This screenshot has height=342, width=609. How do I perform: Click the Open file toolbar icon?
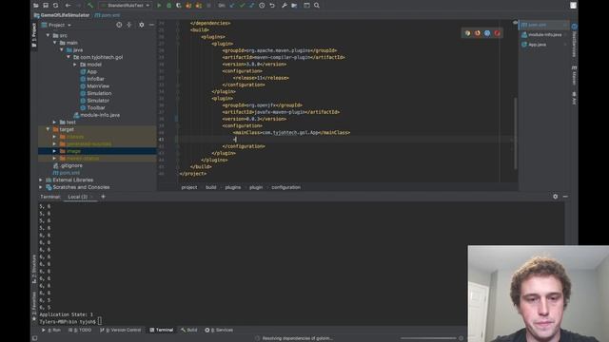pyautogui.click(x=36, y=6)
